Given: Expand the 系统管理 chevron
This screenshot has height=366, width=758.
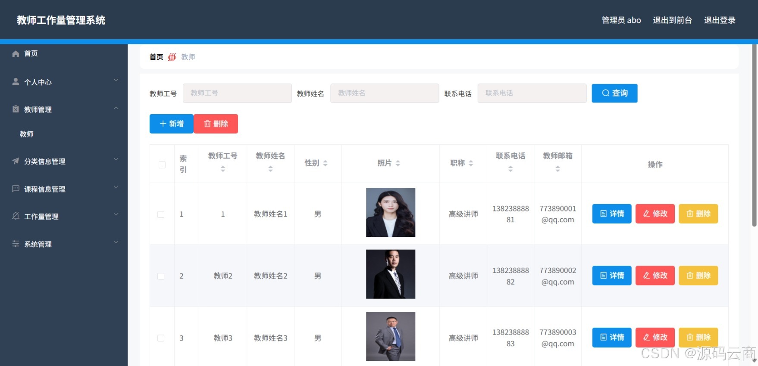Looking at the screenshot, I should (116, 242).
